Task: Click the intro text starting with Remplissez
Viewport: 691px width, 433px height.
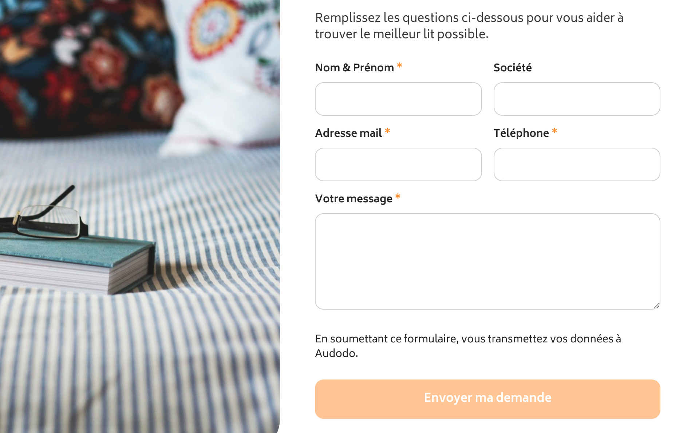Action: pos(469,25)
